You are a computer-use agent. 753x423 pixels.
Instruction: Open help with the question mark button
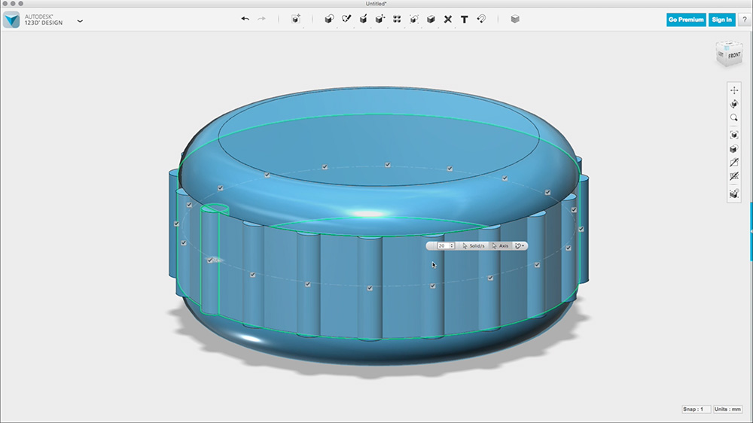pyautogui.click(x=745, y=20)
